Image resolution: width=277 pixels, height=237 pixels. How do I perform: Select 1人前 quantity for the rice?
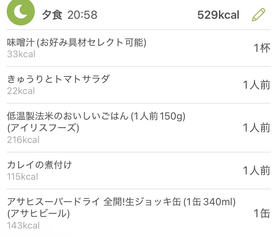[x=256, y=128]
